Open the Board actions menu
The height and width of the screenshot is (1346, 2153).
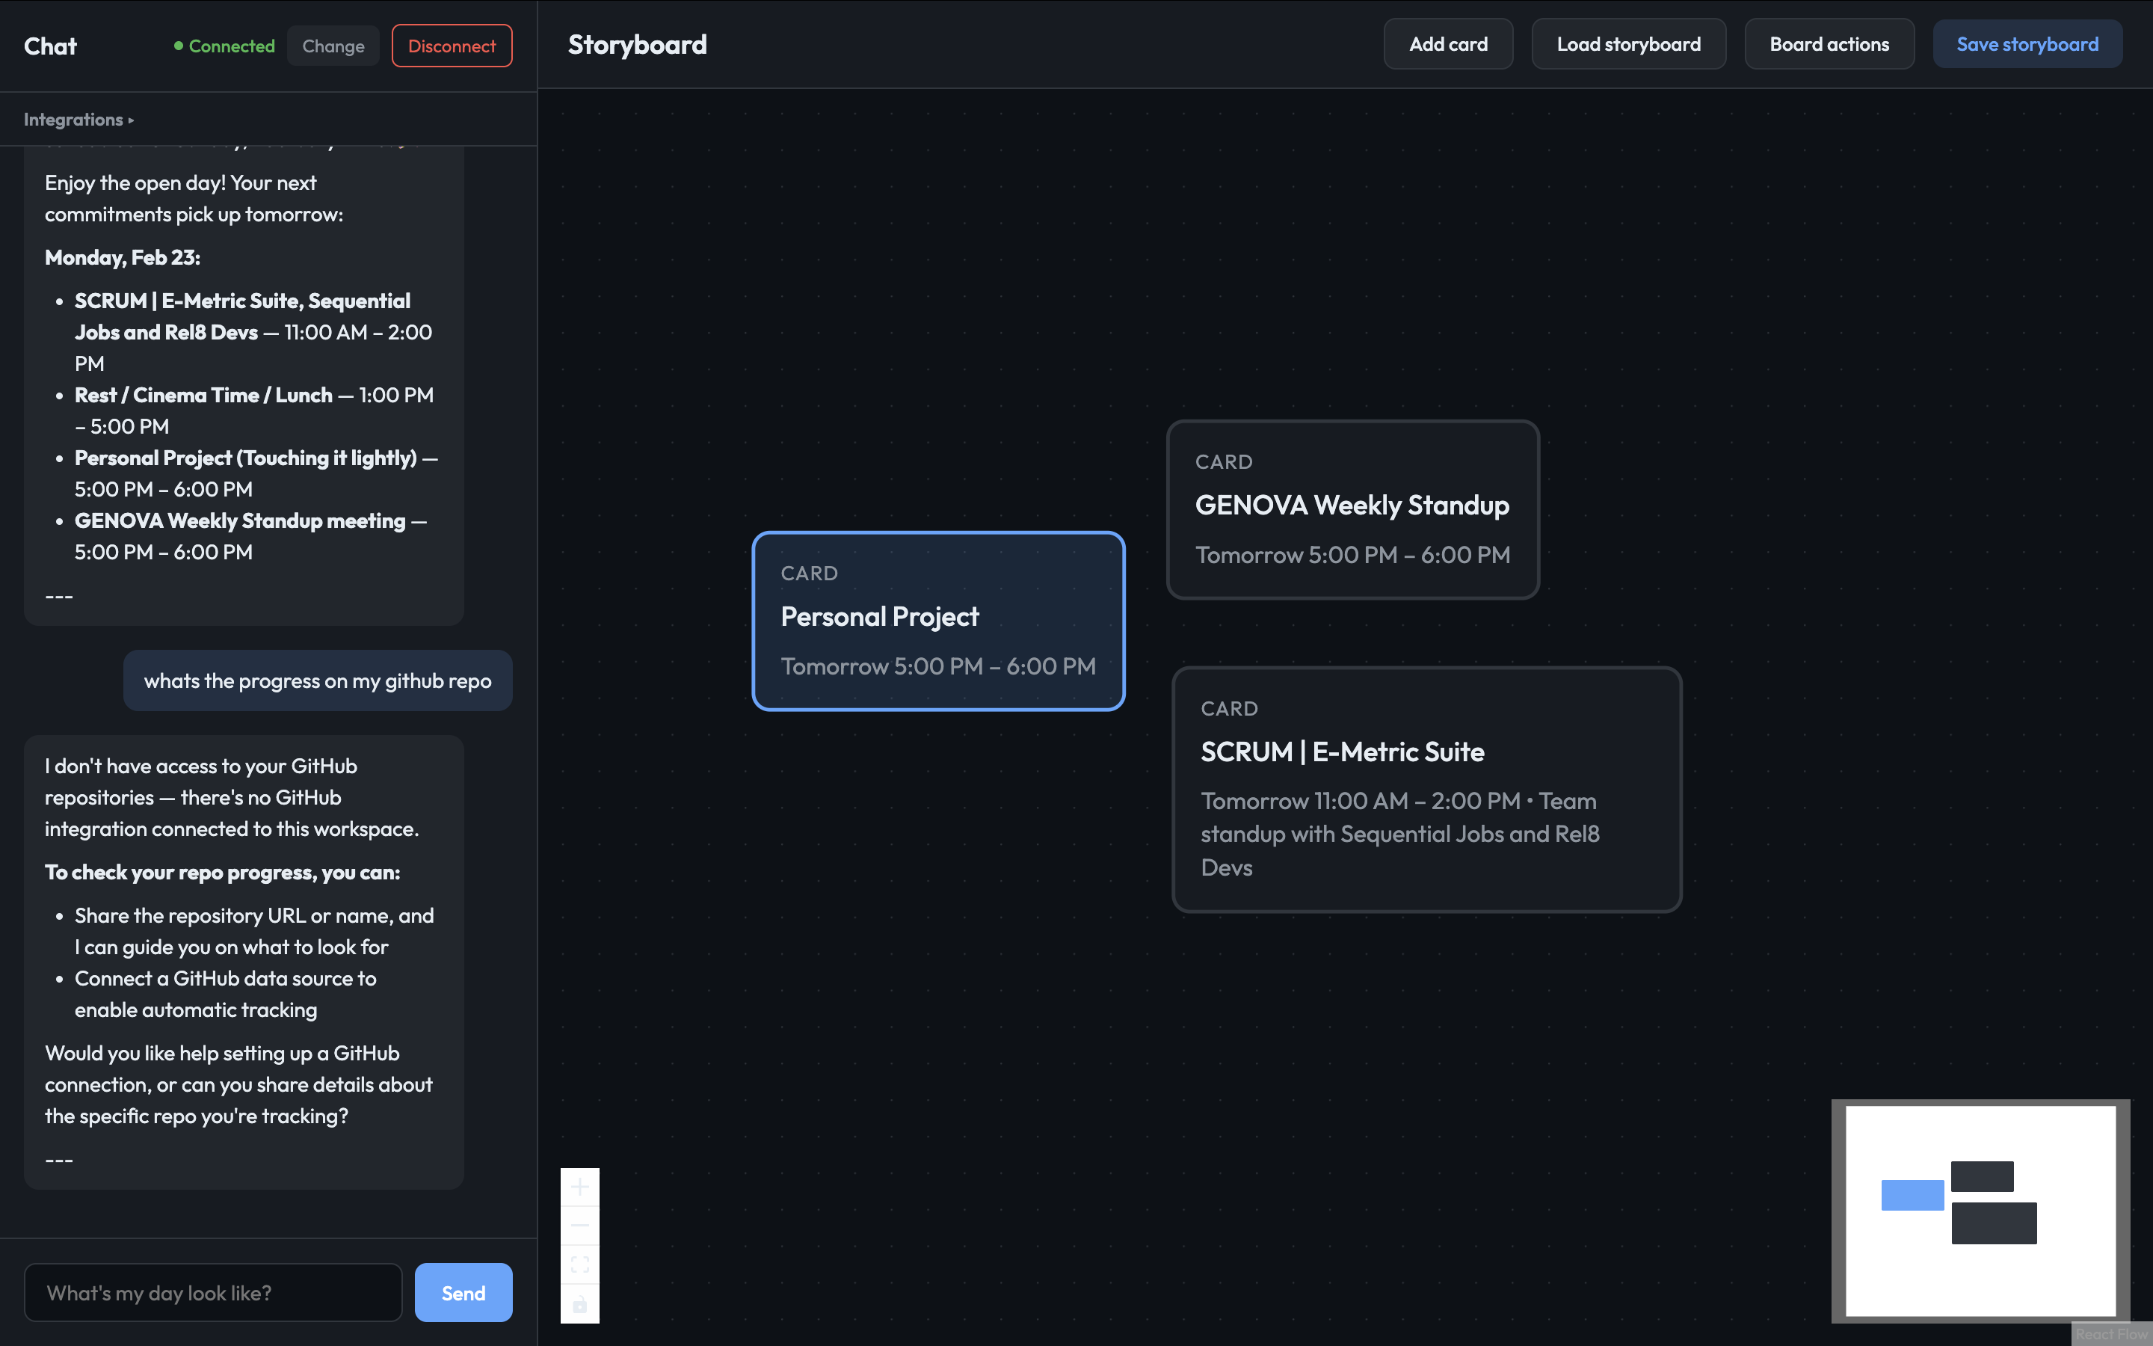pyautogui.click(x=1829, y=45)
